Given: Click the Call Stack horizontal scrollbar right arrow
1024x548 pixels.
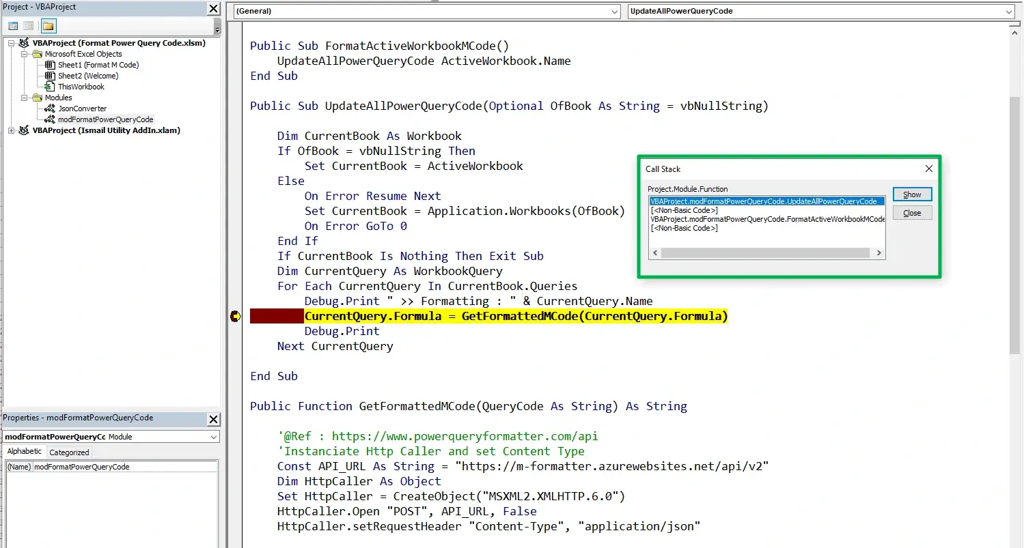Looking at the screenshot, I should 879,253.
